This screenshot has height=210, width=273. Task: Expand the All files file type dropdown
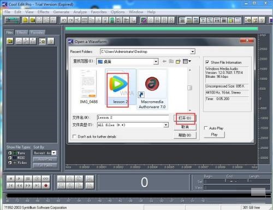[165, 125]
